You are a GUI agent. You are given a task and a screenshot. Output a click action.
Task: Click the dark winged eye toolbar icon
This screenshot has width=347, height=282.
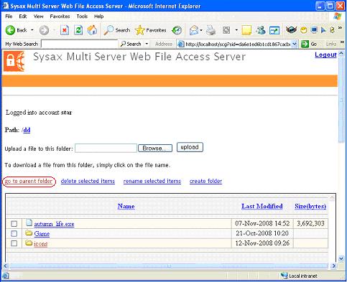point(291,30)
